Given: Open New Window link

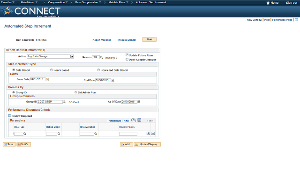Looking at the screenshot, I should 254,20.
